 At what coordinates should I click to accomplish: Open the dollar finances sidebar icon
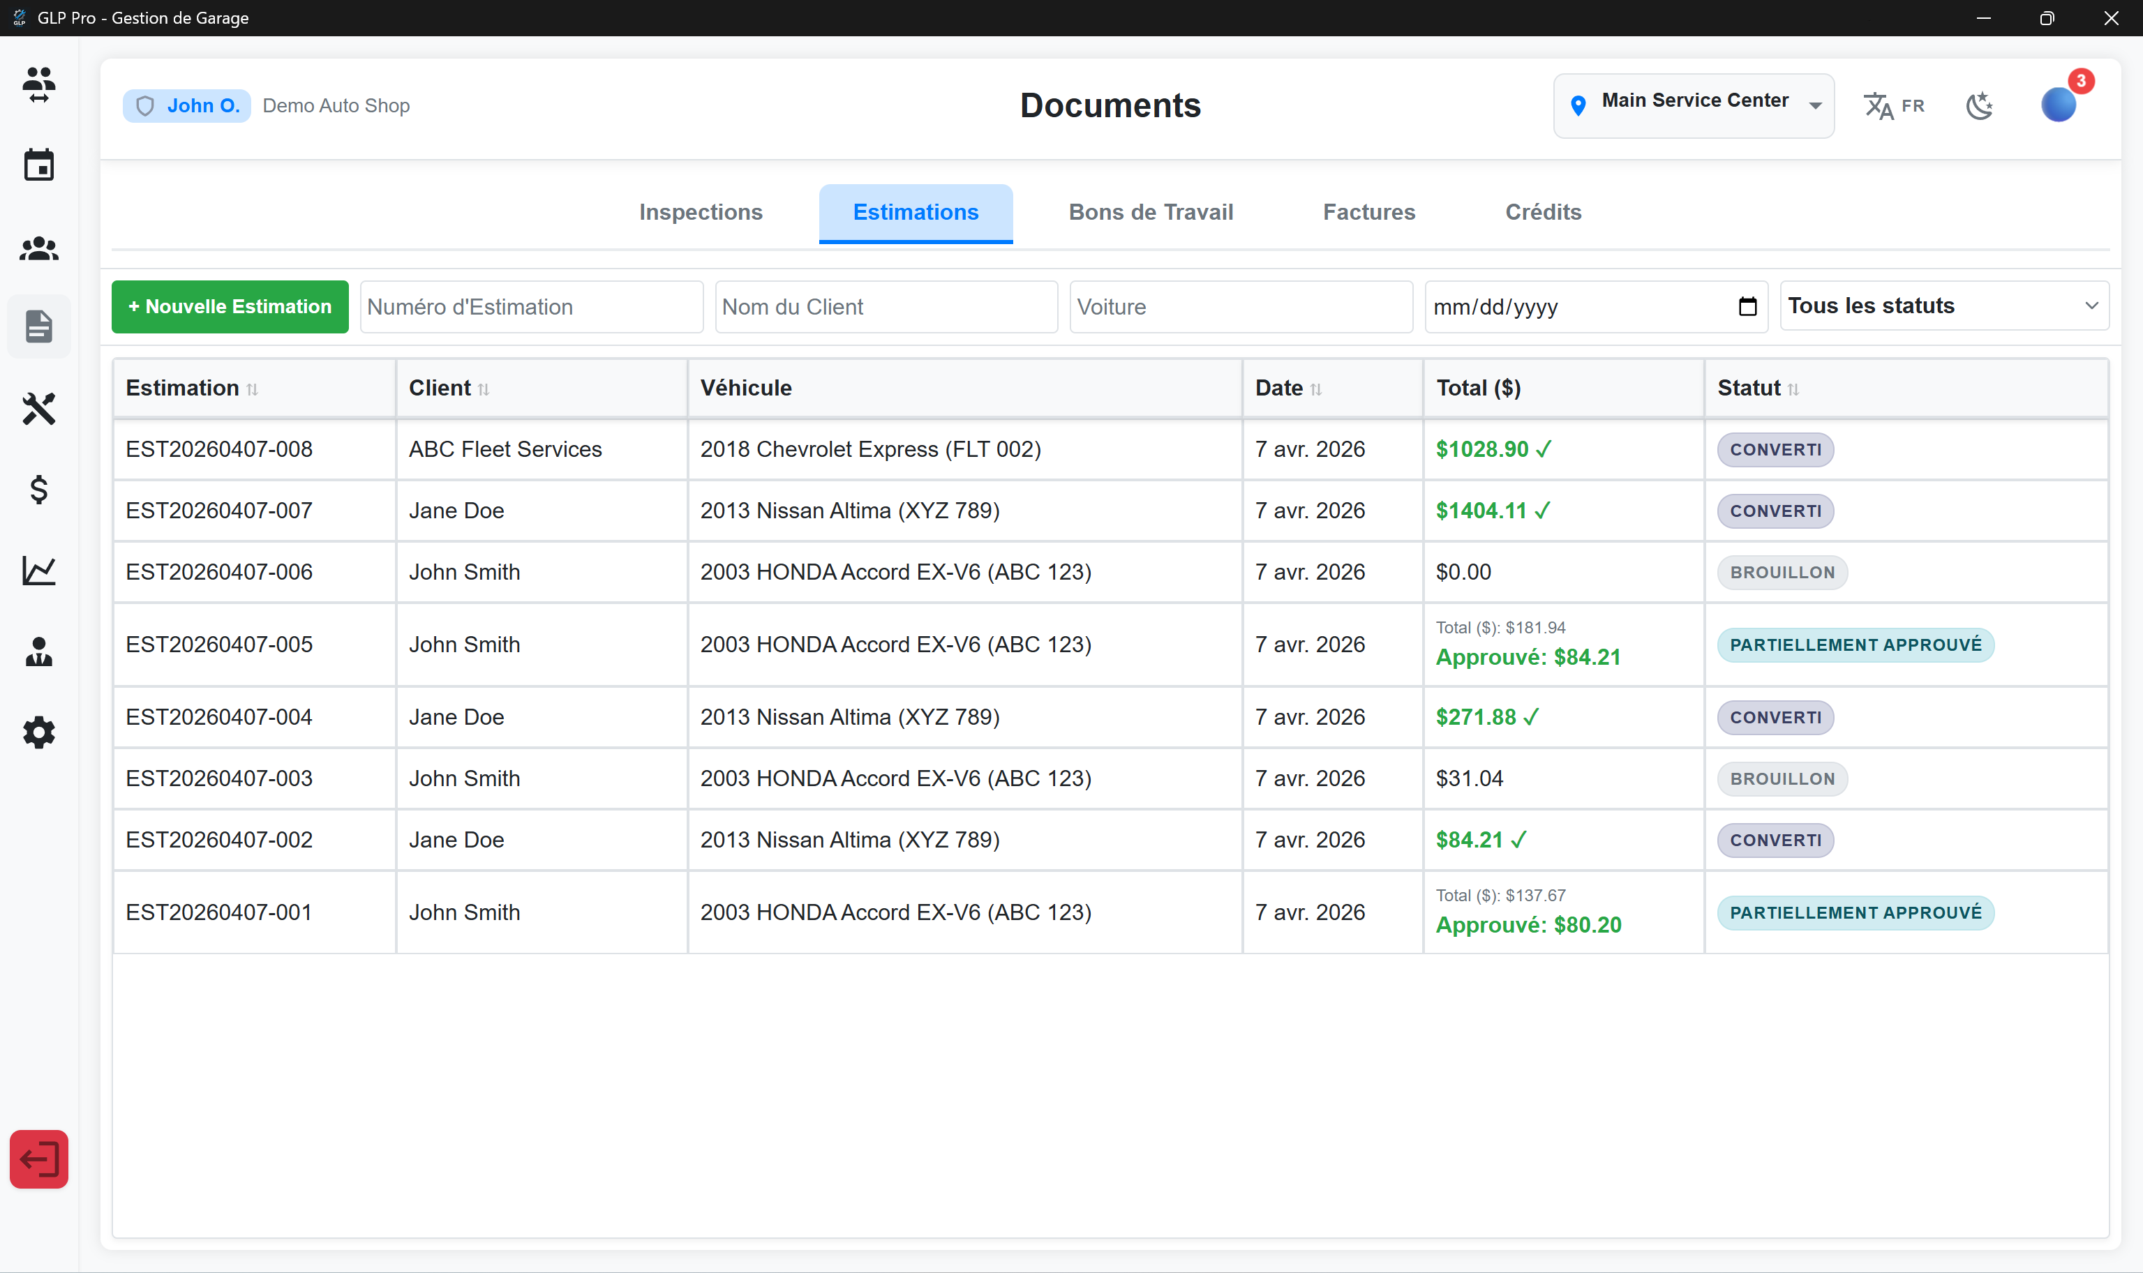(x=38, y=490)
